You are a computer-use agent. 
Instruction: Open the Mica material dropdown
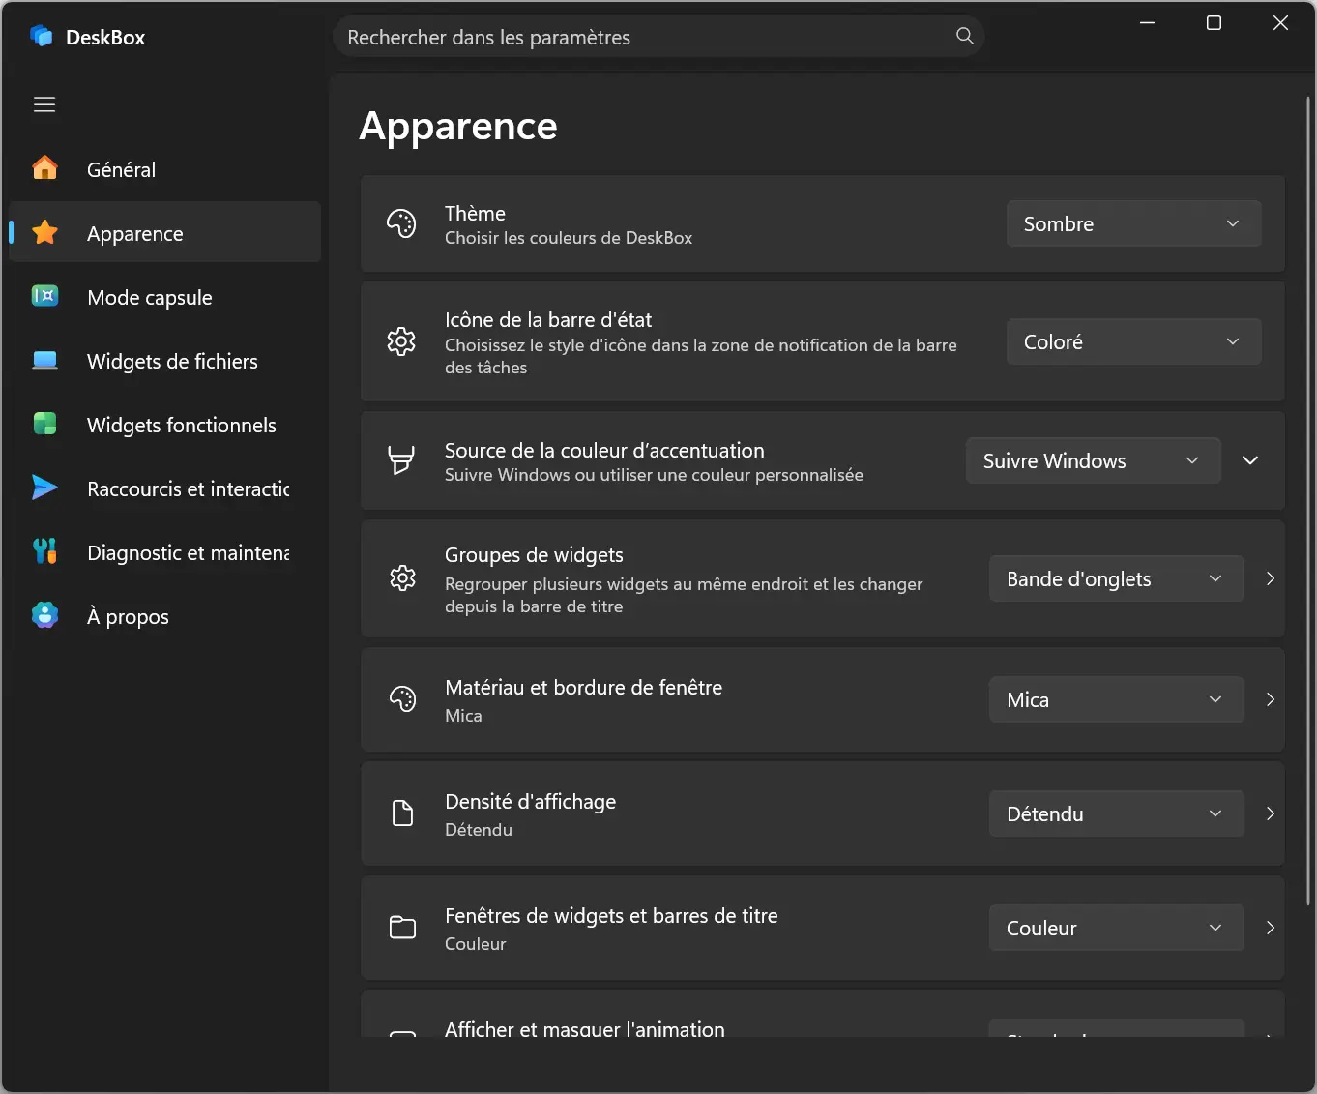click(x=1116, y=699)
